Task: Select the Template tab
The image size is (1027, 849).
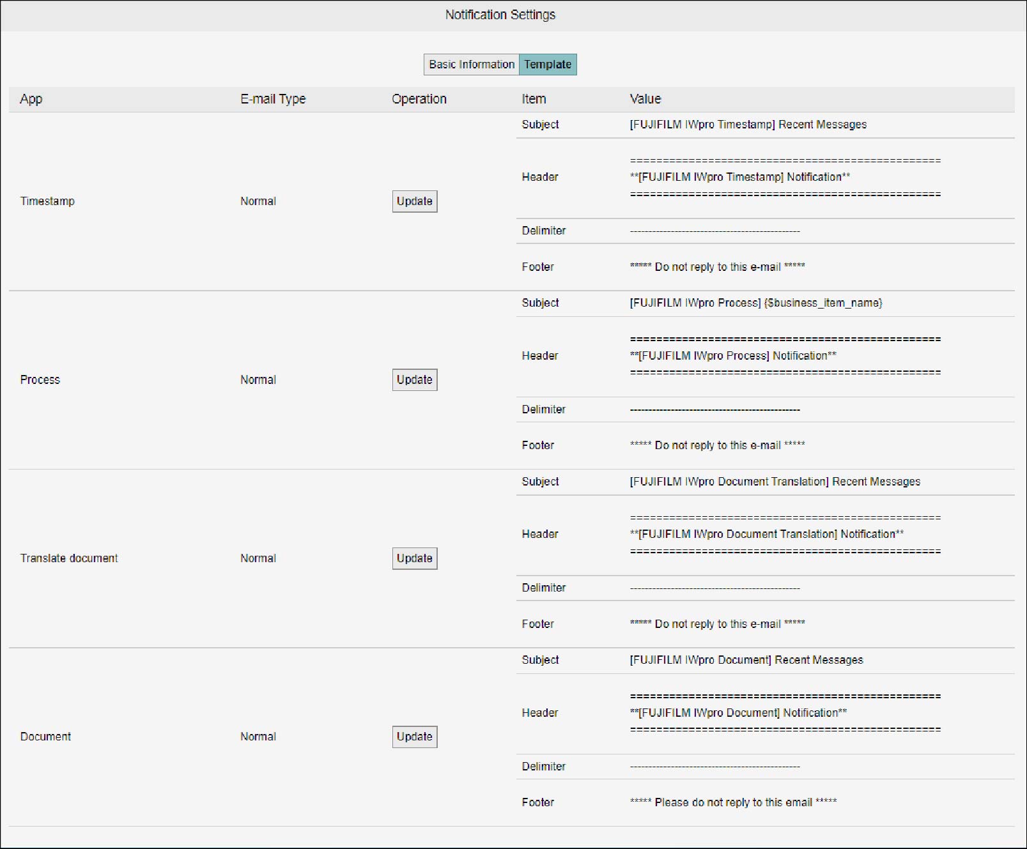Action: click(x=548, y=65)
